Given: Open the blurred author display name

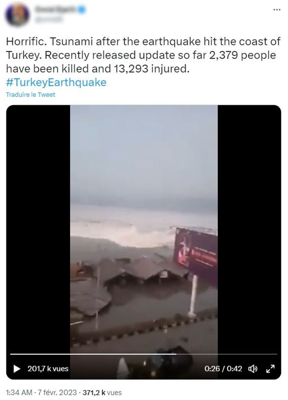Looking at the screenshot, I should (56, 10).
